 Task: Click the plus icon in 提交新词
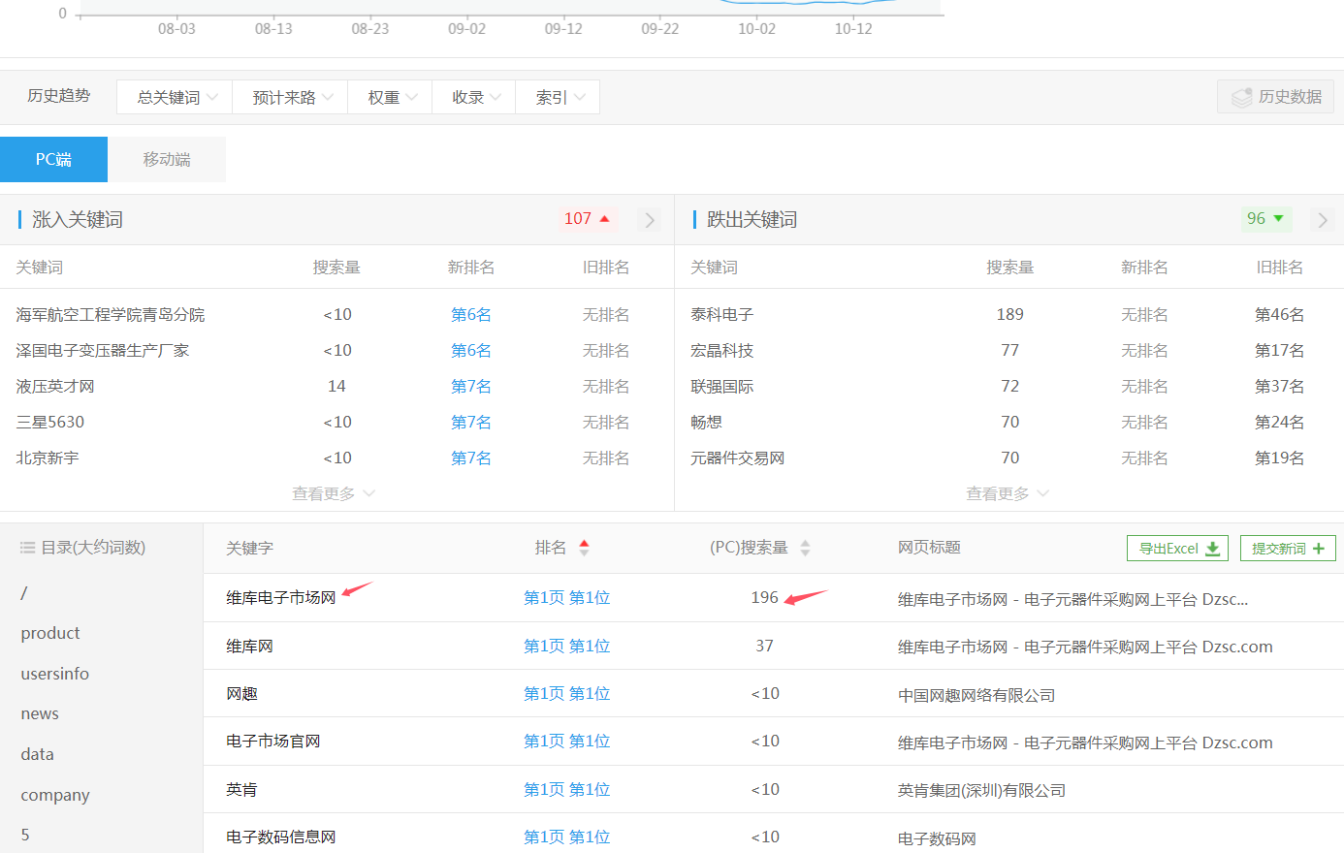1318,549
